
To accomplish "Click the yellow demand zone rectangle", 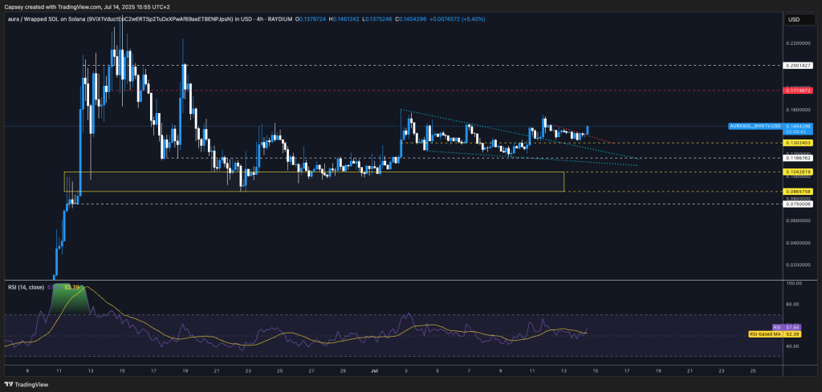I will pyautogui.click(x=313, y=182).
